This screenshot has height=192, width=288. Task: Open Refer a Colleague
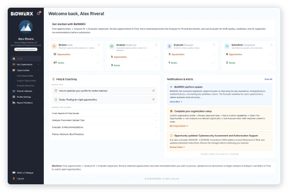[x=25, y=173]
